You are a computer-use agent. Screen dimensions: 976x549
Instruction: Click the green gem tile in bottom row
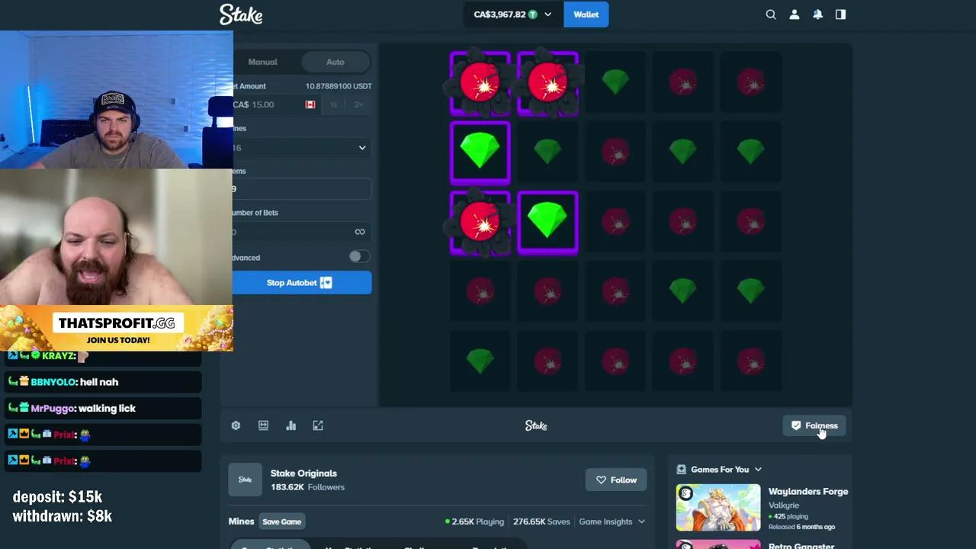tap(480, 361)
